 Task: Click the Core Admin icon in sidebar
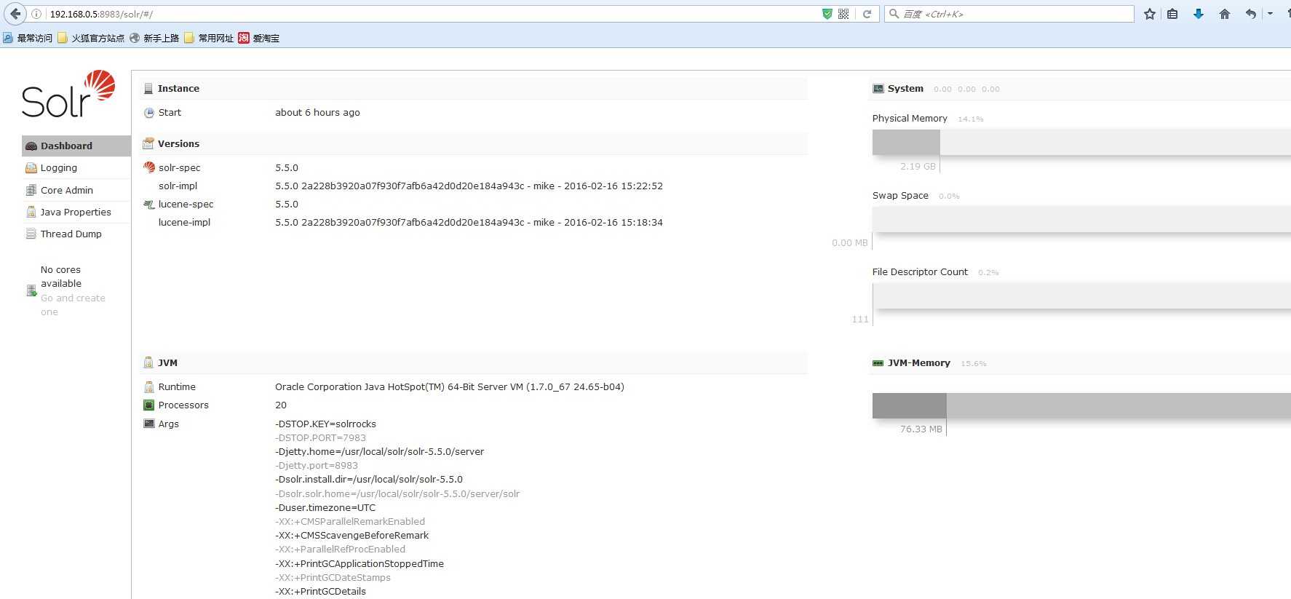31,190
